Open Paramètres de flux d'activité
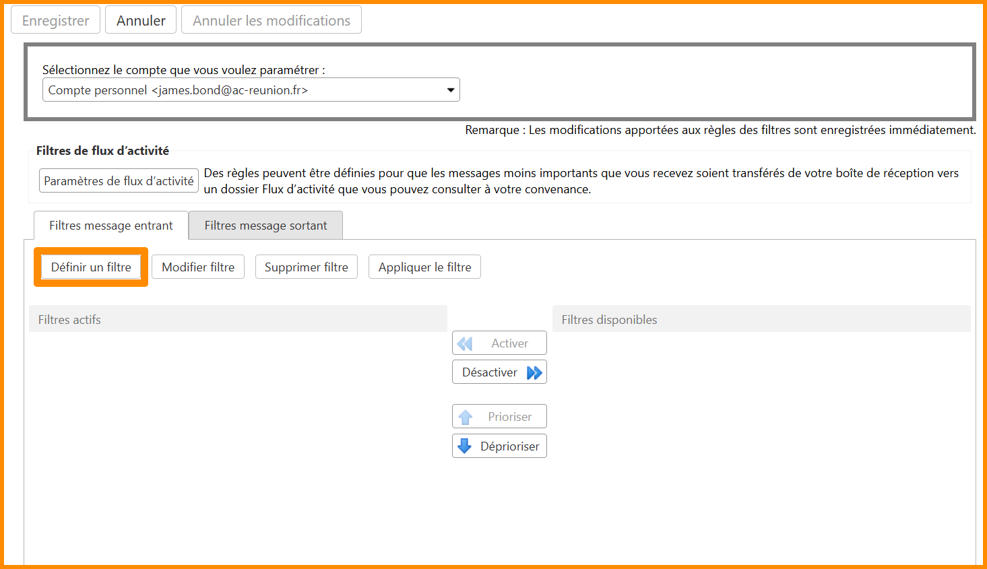987x569 pixels. [x=119, y=181]
